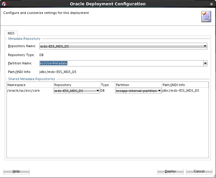Click the Deploy button
Image resolution: width=216 pixels, height=178 pixels.
[170, 171]
